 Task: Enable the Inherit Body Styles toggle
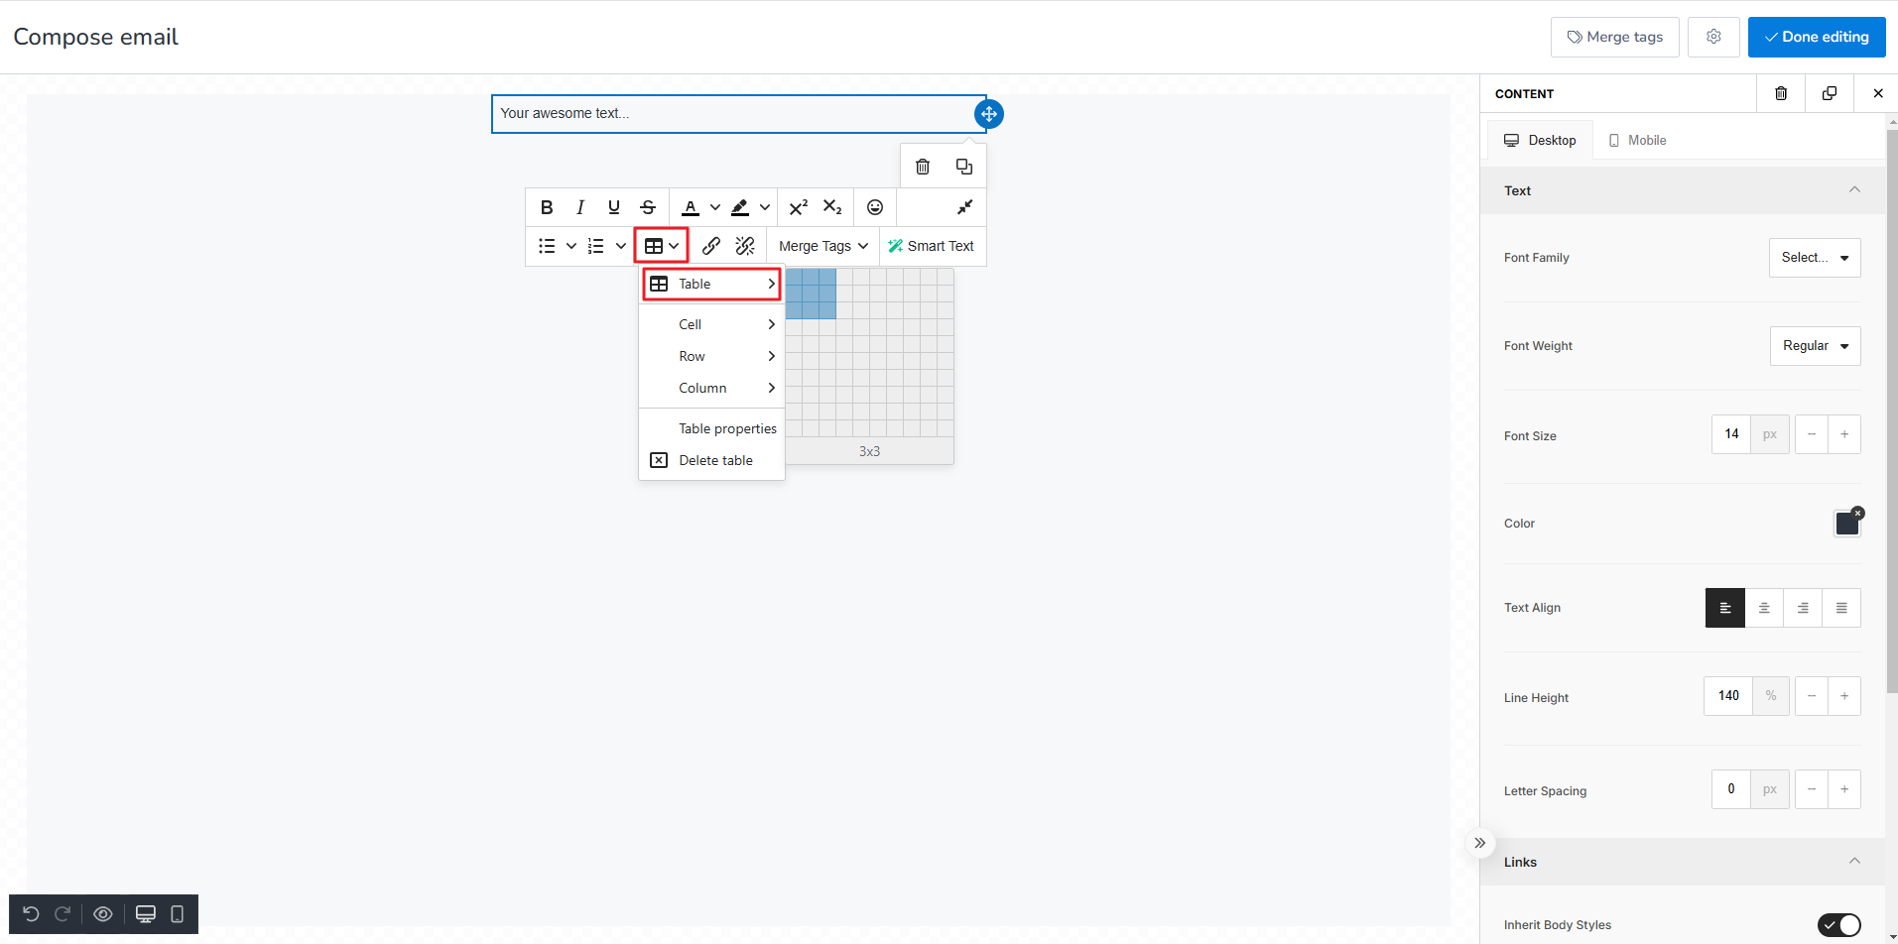1839,924
